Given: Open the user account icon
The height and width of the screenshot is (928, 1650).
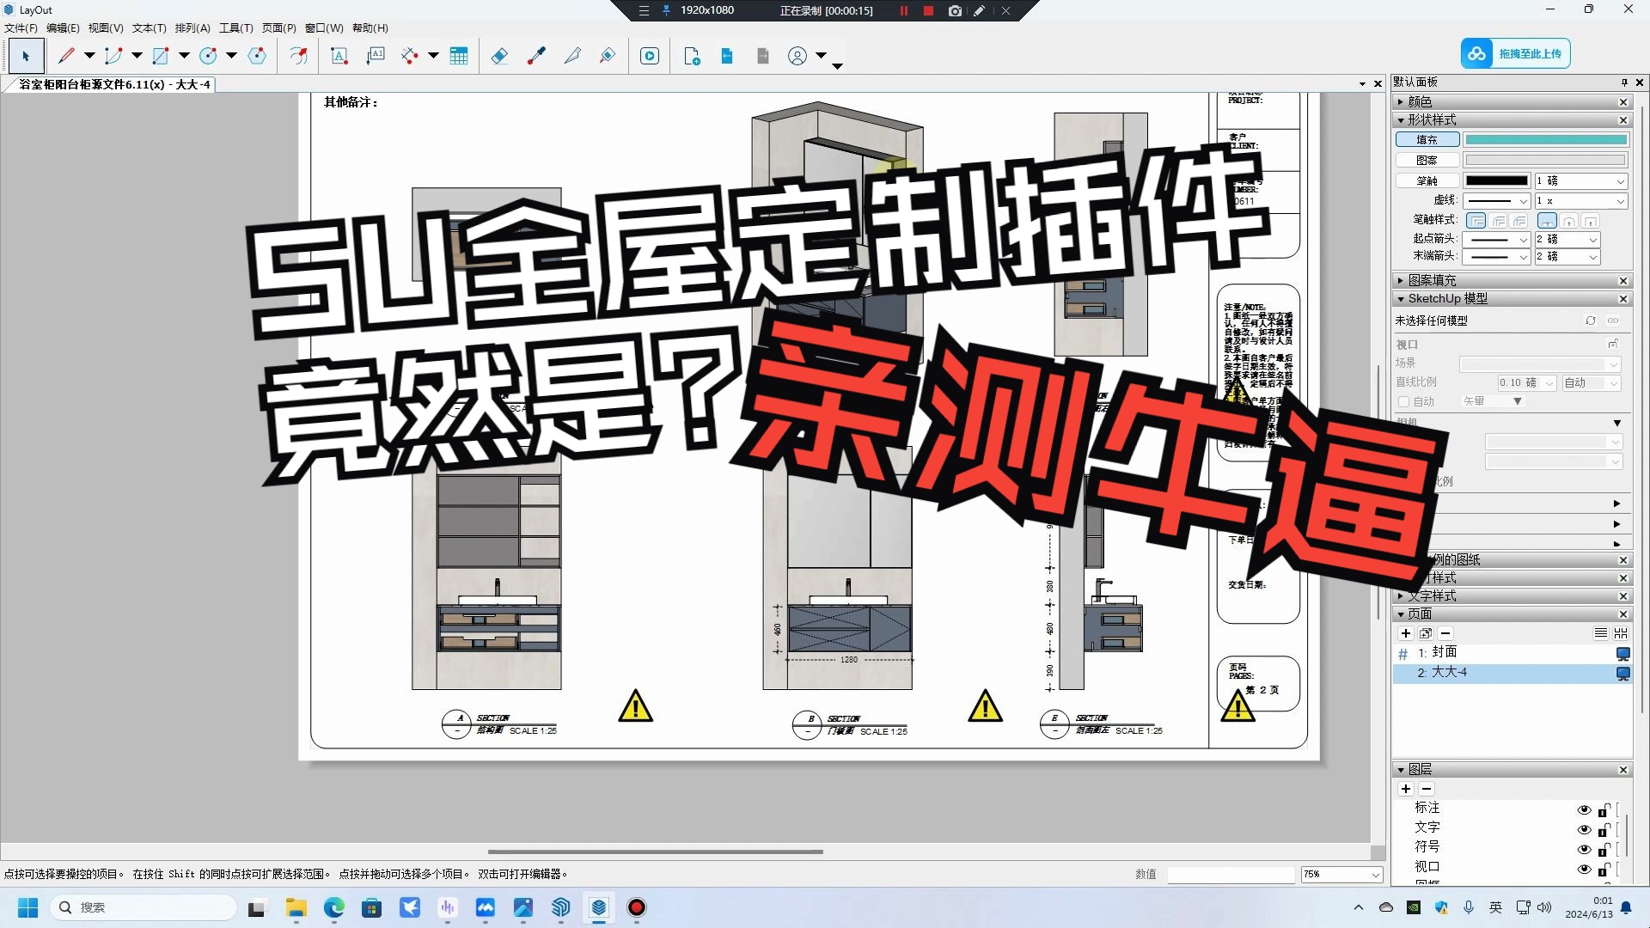Looking at the screenshot, I should coord(797,56).
